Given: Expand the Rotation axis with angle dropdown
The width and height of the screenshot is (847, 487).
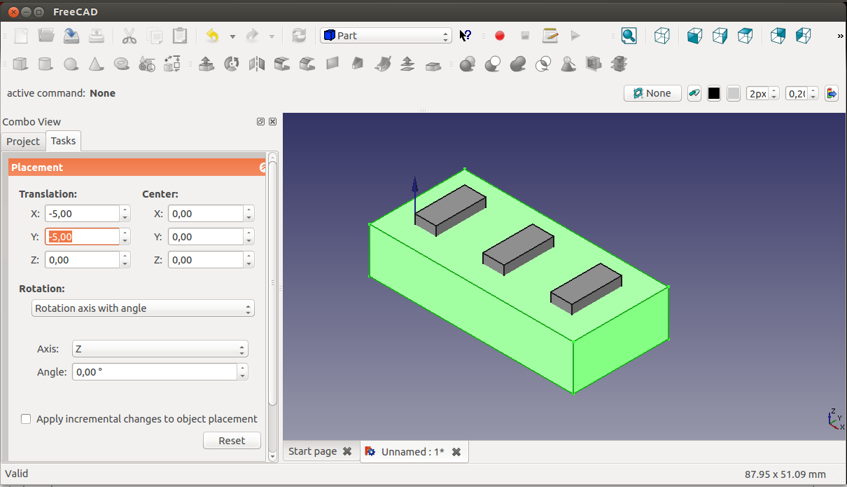Looking at the screenshot, I should click(x=143, y=308).
